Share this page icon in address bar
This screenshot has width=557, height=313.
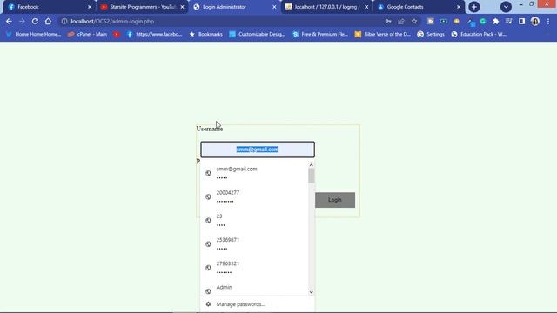pyautogui.click(x=401, y=21)
